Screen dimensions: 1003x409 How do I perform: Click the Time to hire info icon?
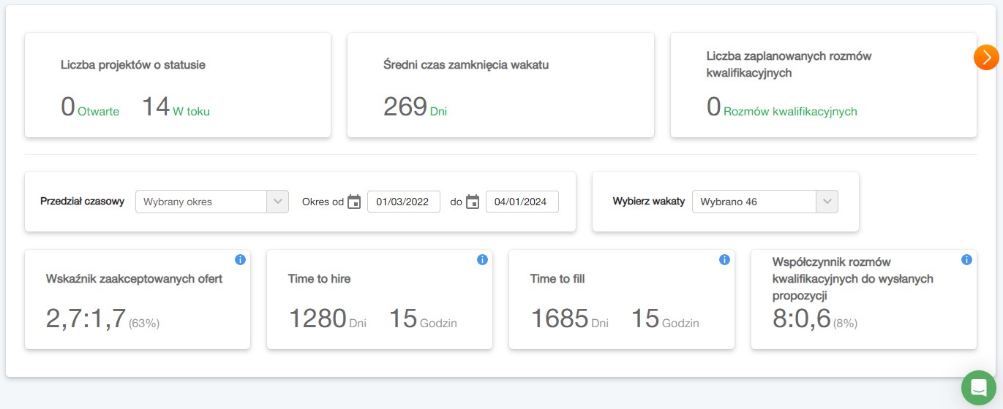click(482, 259)
